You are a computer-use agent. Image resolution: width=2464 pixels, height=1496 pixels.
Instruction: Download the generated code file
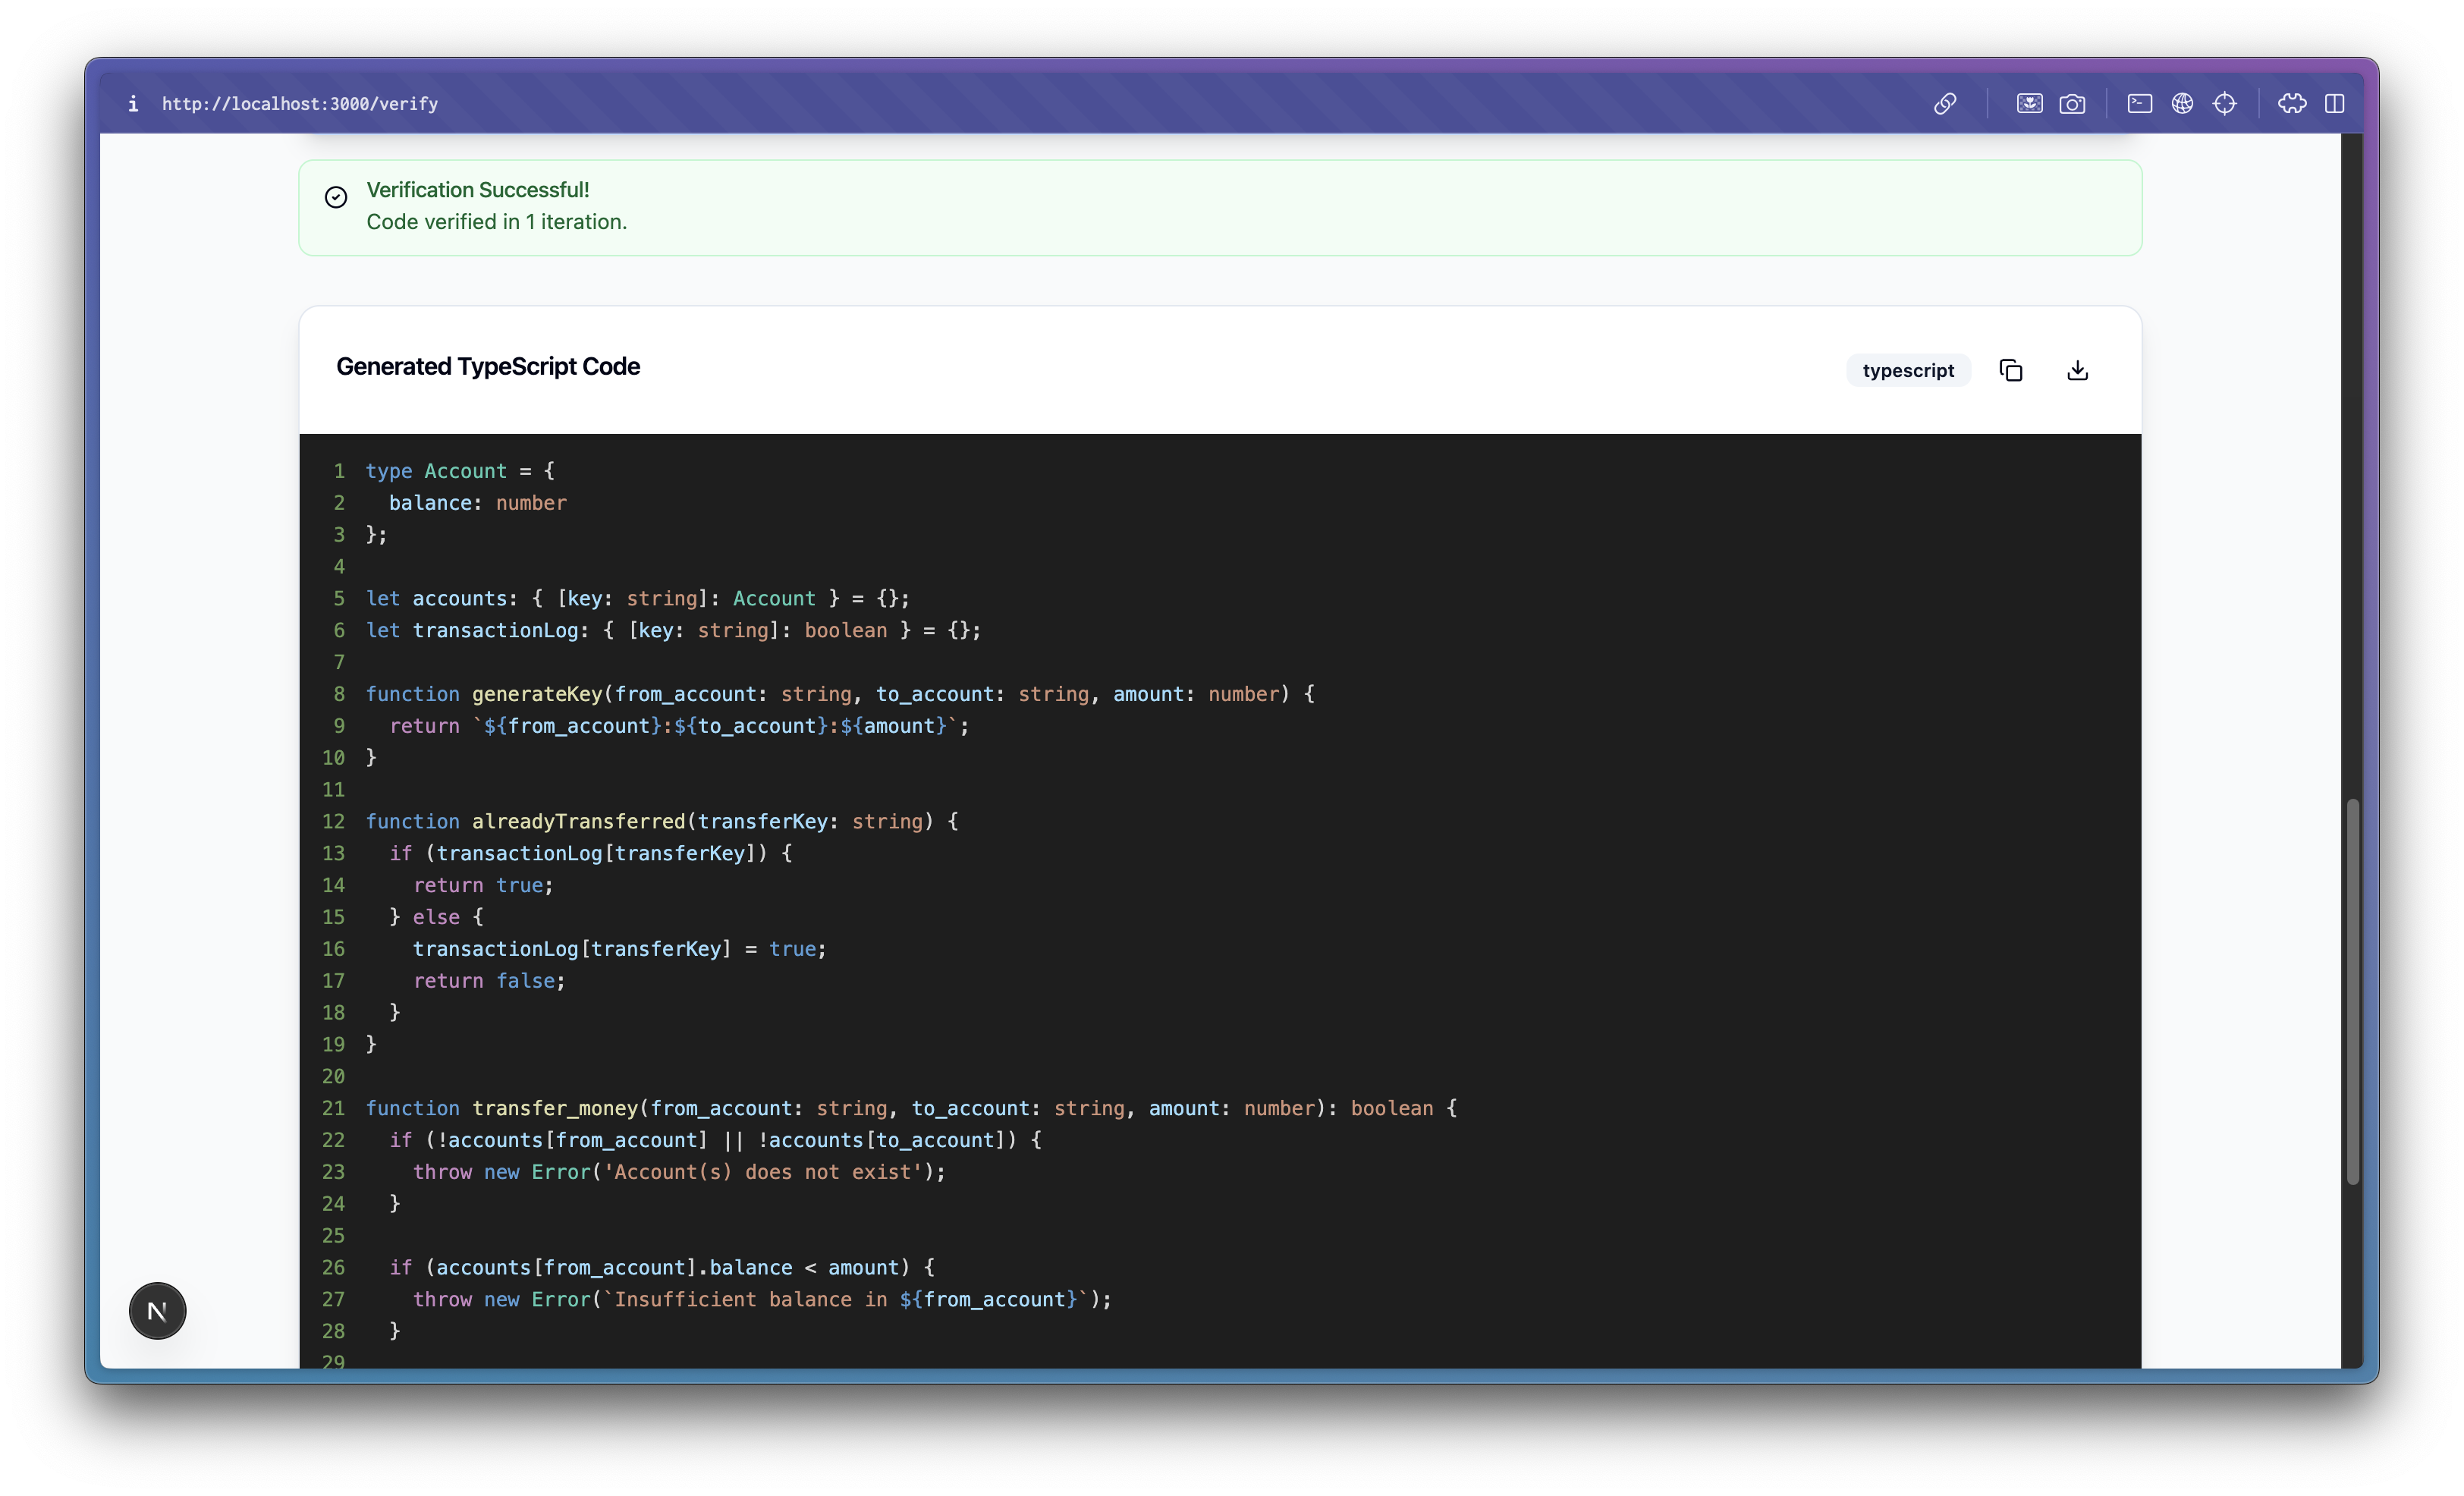tap(2077, 370)
